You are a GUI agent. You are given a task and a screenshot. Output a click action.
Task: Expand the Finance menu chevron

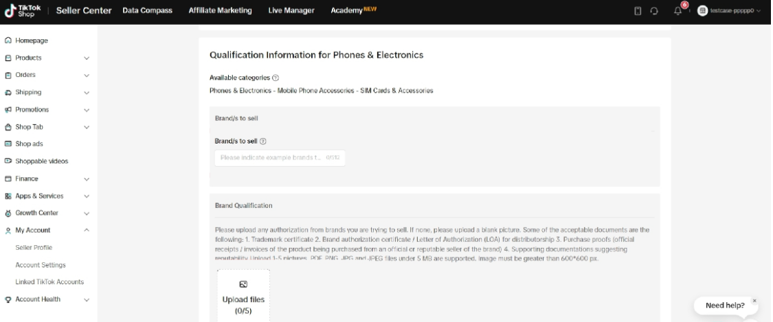(x=87, y=179)
